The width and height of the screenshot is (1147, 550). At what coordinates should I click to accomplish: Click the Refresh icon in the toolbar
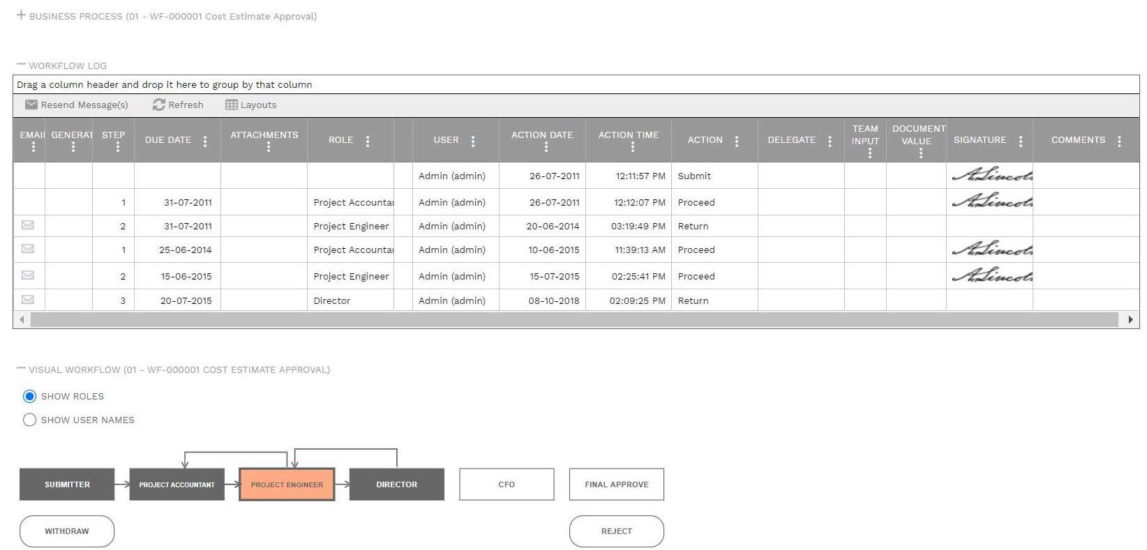click(x=159, y=105)
